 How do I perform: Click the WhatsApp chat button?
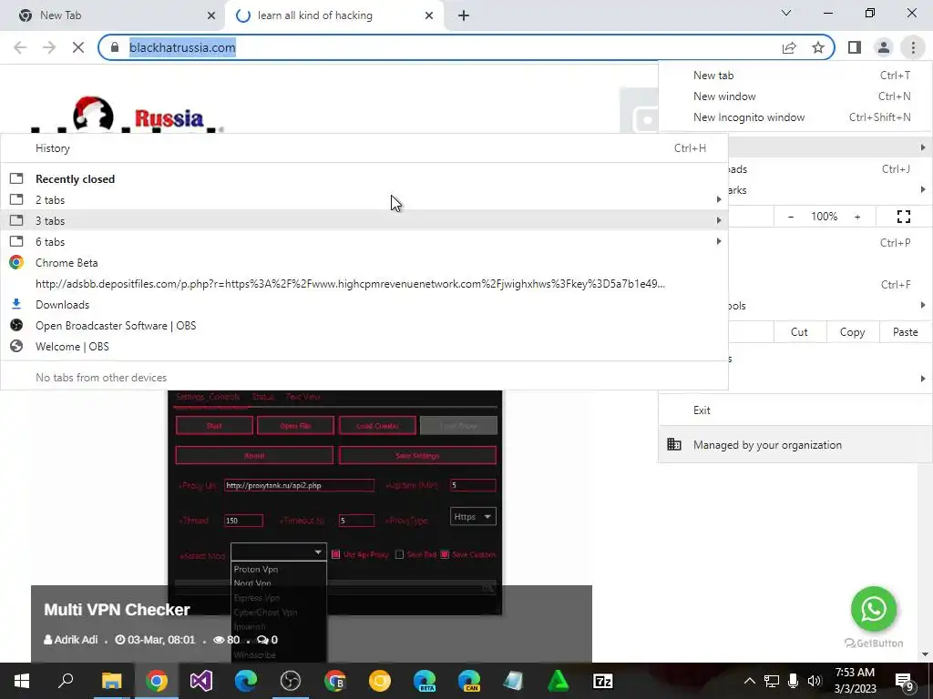coord(873,609)
